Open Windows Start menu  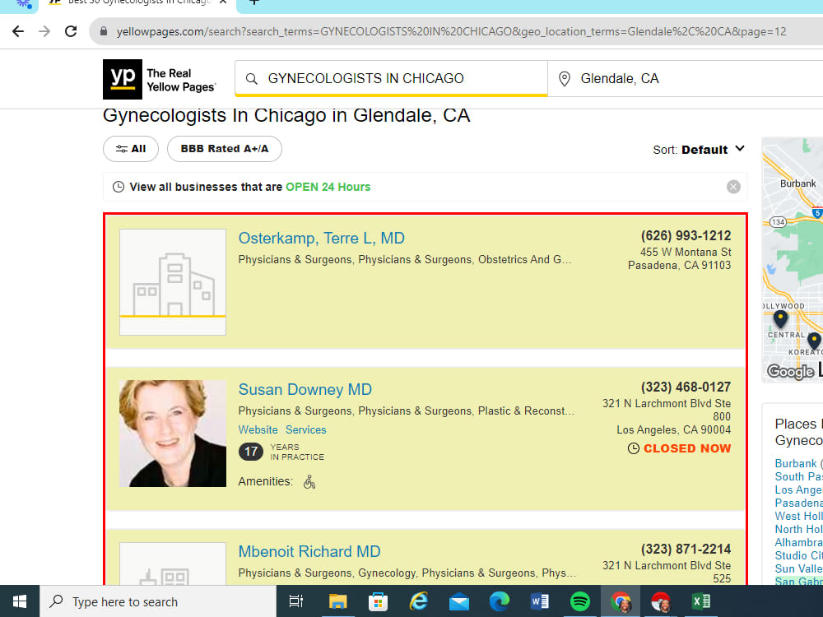(20, 601)
